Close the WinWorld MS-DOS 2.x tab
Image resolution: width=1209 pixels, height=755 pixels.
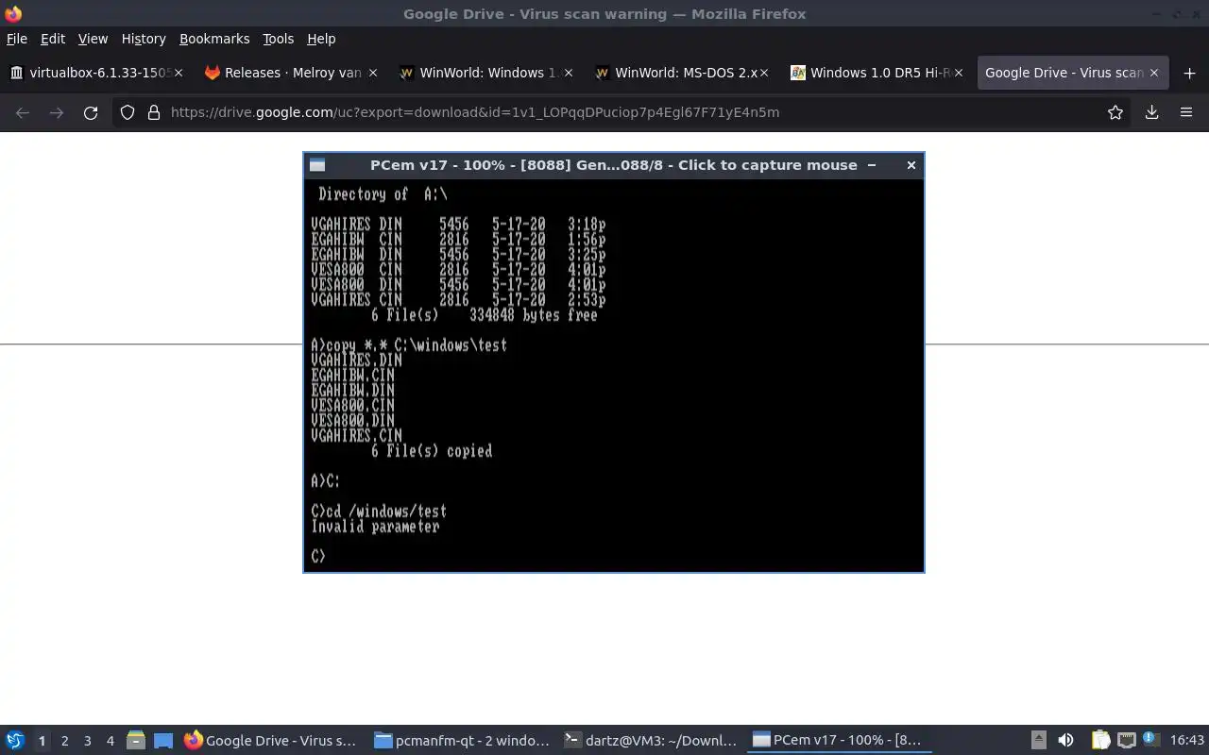point(763,73)
